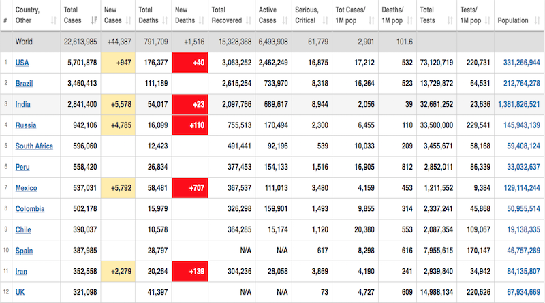Sort by Tests/1M pop arrow icon

point(488,20)
